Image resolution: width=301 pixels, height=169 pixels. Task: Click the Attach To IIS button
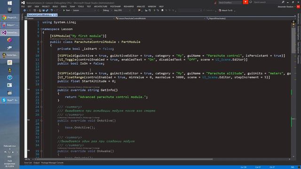point(226,10)
